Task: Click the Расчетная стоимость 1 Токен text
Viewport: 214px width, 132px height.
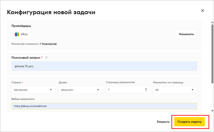Action: 34,44
